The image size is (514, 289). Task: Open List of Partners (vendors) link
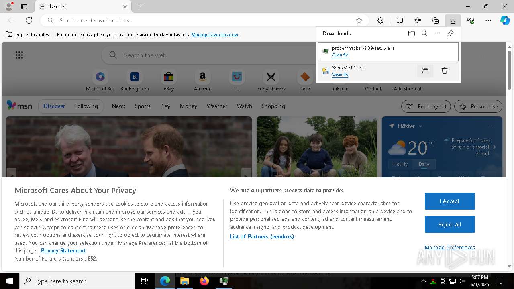click(x=262, y=236)
